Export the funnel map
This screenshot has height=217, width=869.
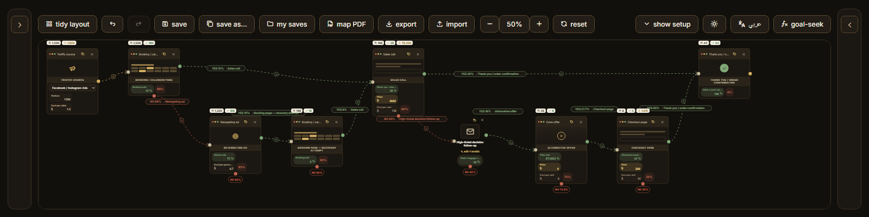(x=401, y=24)
